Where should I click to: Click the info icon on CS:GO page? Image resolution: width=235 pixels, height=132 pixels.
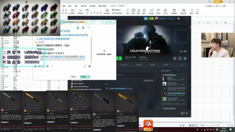180,58
